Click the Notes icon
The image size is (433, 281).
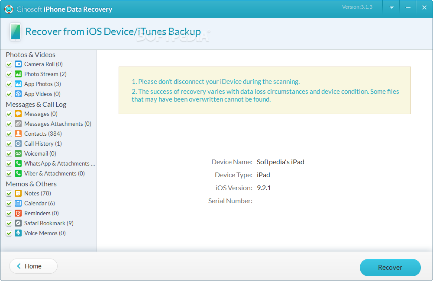[x=18, y=193]
